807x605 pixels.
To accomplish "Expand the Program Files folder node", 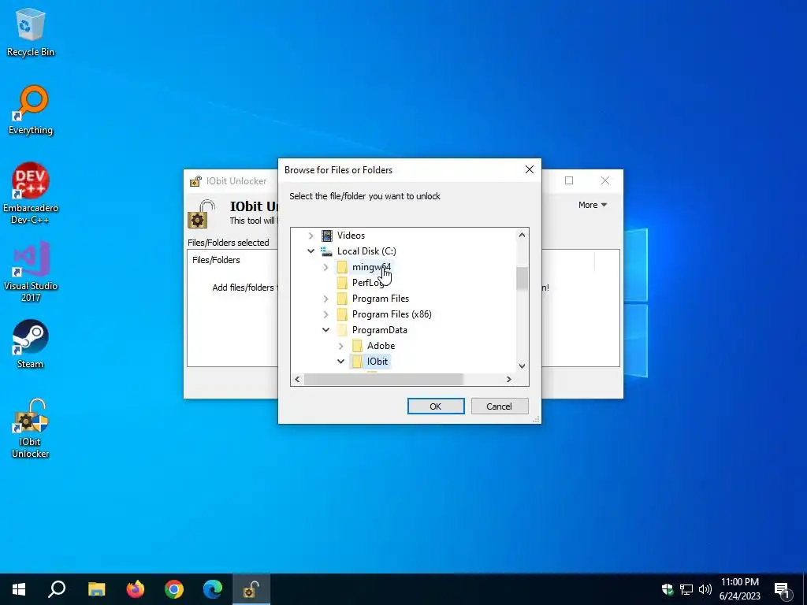I will point(325,299).
